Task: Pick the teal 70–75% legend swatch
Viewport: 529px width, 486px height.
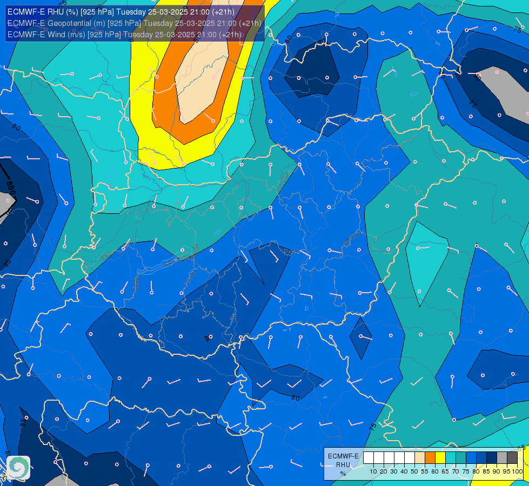Action: click(461, 458)
